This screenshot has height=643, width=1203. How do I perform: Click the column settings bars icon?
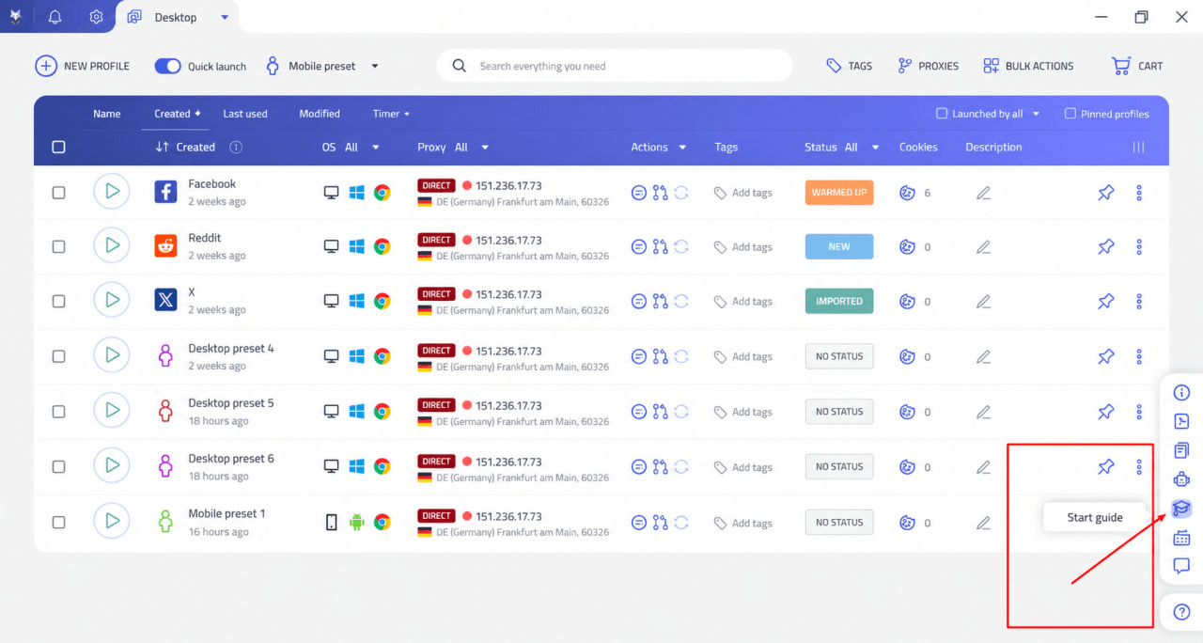pyautogui.click(x=1138, y=147)
